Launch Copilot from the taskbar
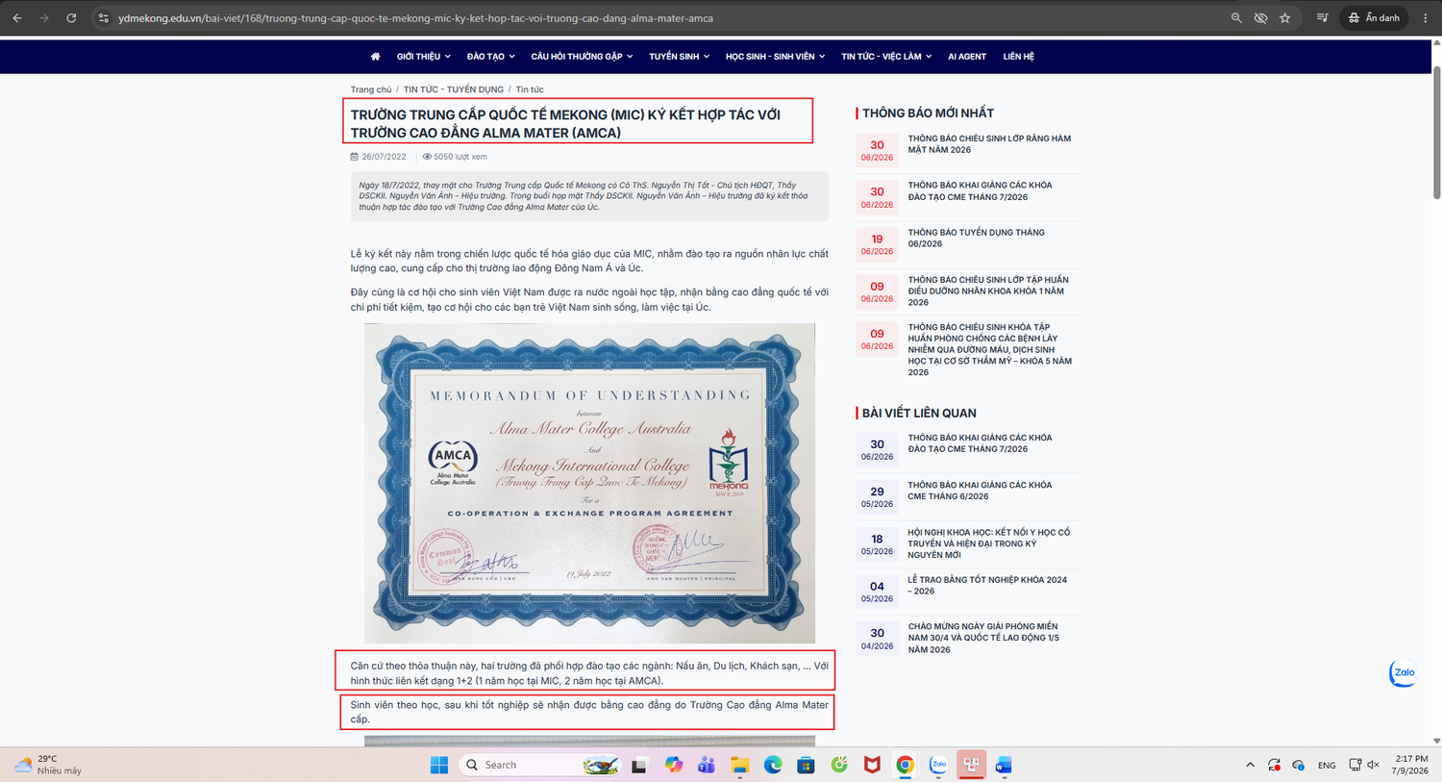Screen dimensions: 1442x782 (x=673, y=765)
